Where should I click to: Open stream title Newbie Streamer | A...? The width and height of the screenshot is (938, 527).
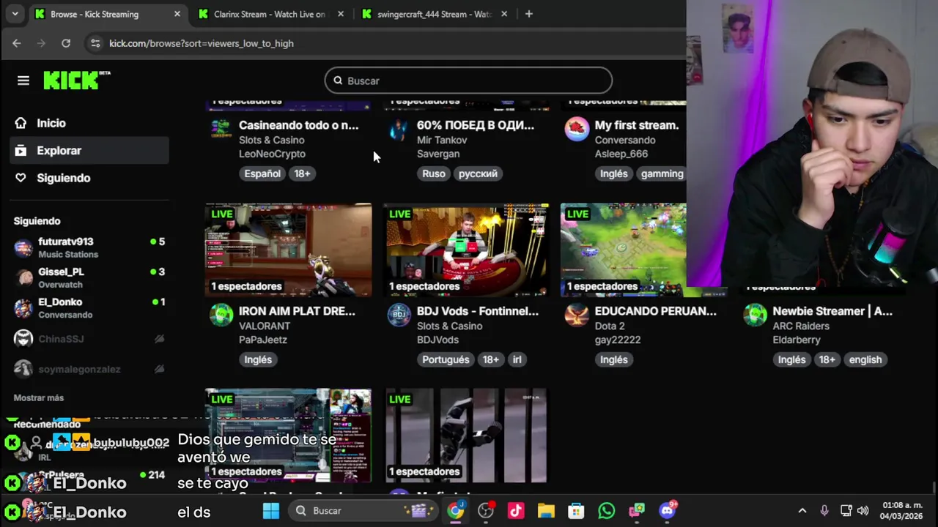tap(832, 311)
